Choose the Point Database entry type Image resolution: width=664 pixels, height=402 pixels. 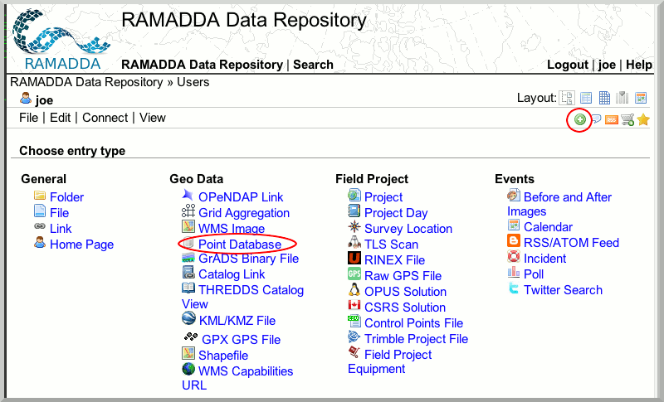click(239, 245)
